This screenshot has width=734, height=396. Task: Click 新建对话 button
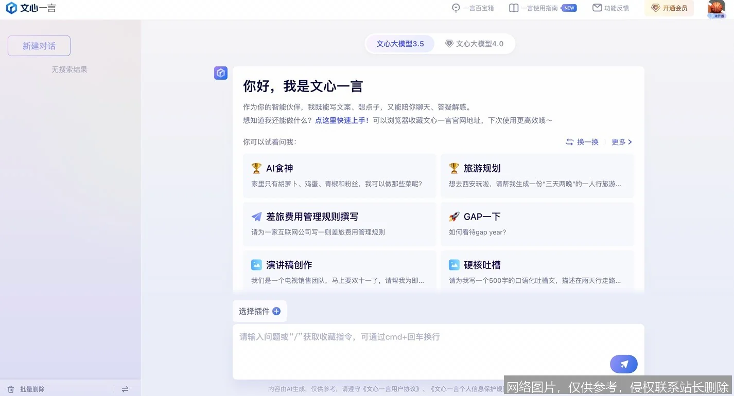point(39,46)
